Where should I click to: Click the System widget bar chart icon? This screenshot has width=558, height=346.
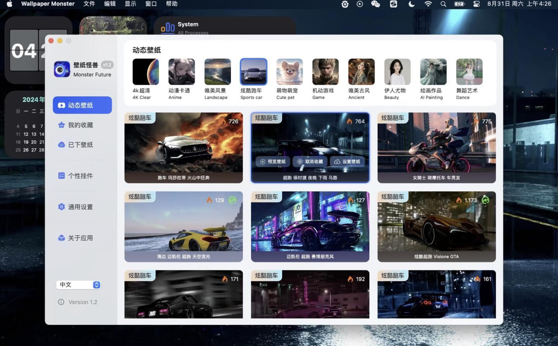pos(168,27)
